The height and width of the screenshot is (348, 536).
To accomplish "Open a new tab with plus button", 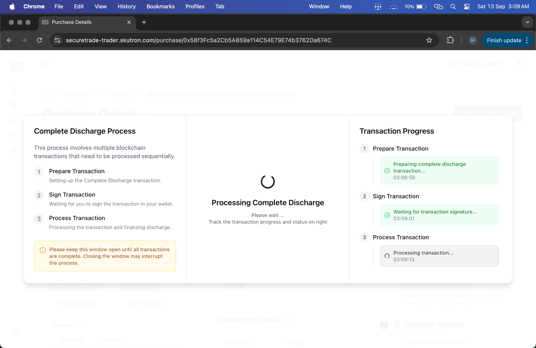I will point(144,22).
